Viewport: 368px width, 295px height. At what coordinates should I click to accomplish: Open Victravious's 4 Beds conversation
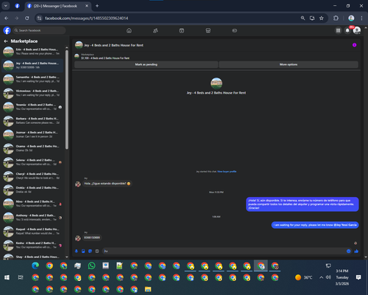(x=32, y=93)
